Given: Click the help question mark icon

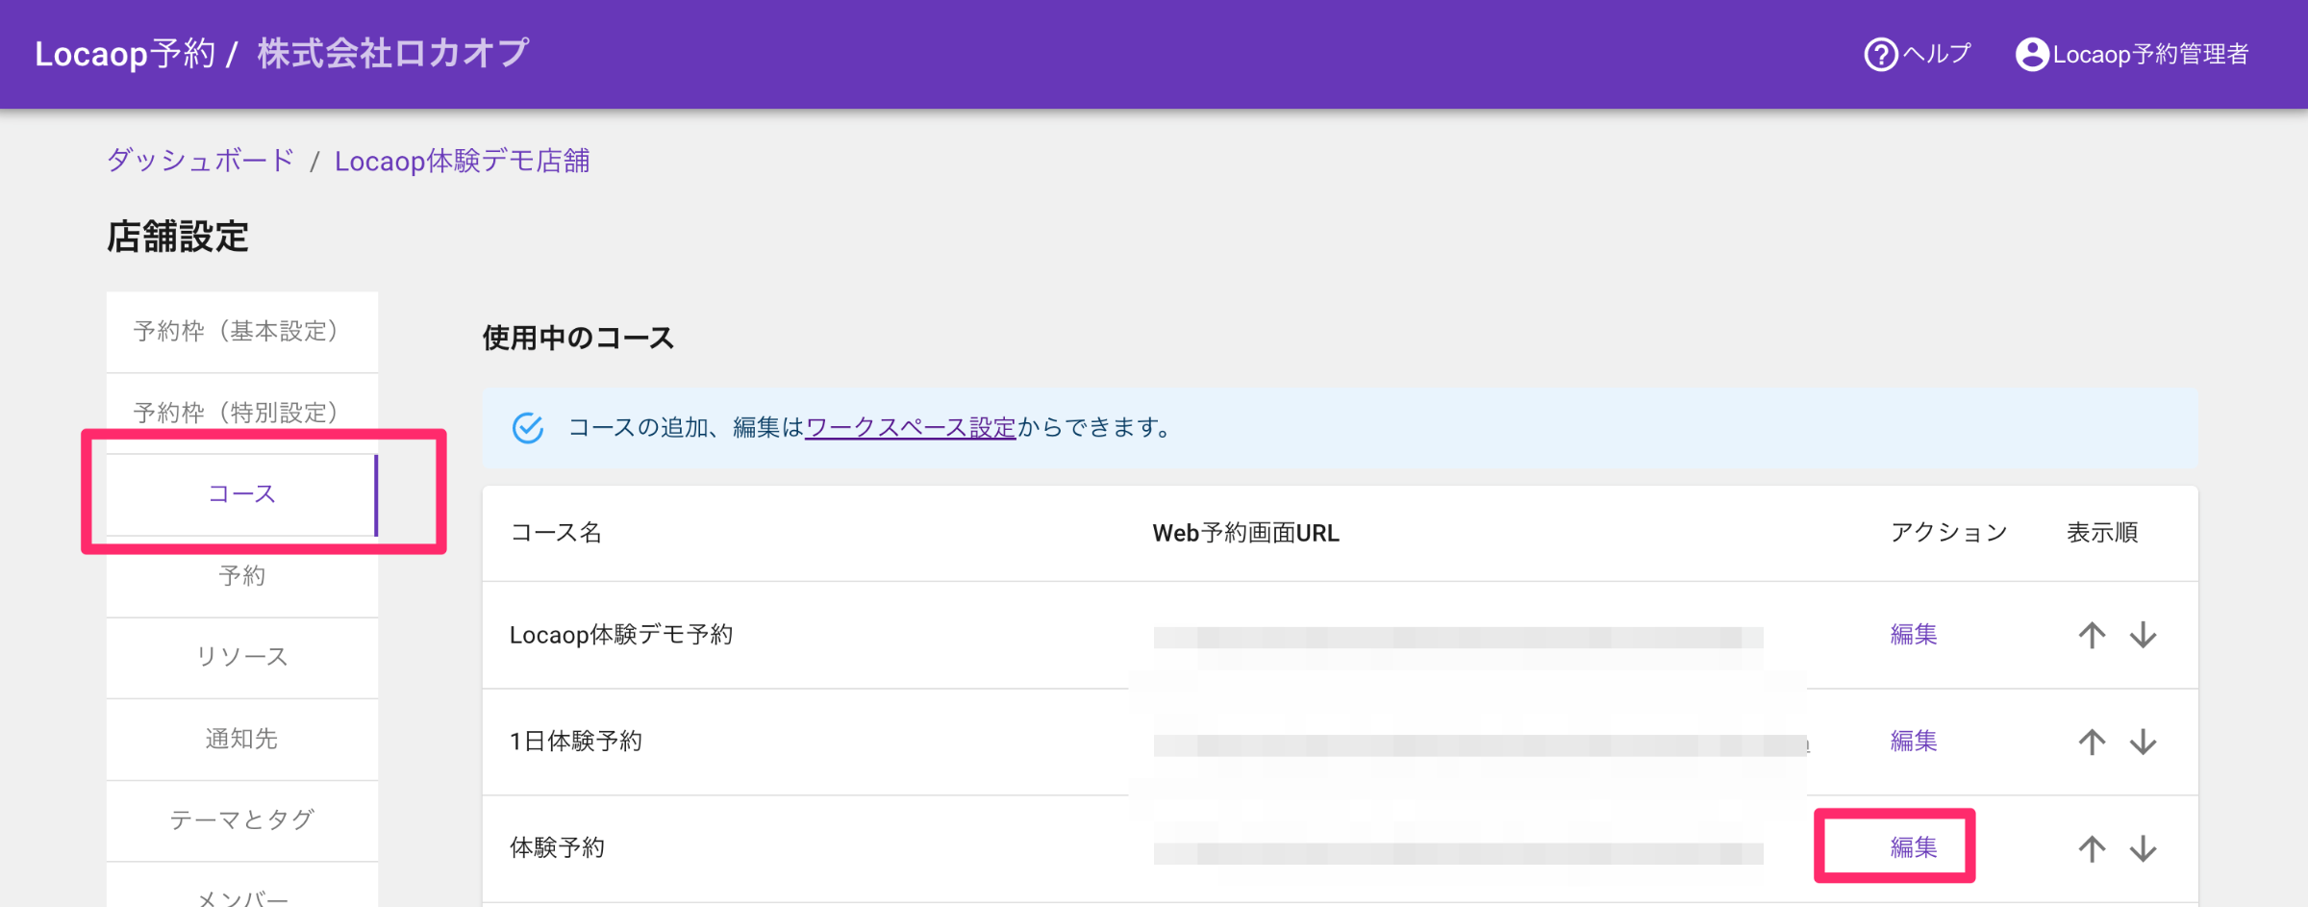Looking at the screenshot, I should (x=1880, y=55).
